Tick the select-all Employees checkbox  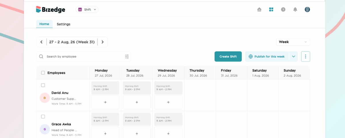click(x=43, y=73)
